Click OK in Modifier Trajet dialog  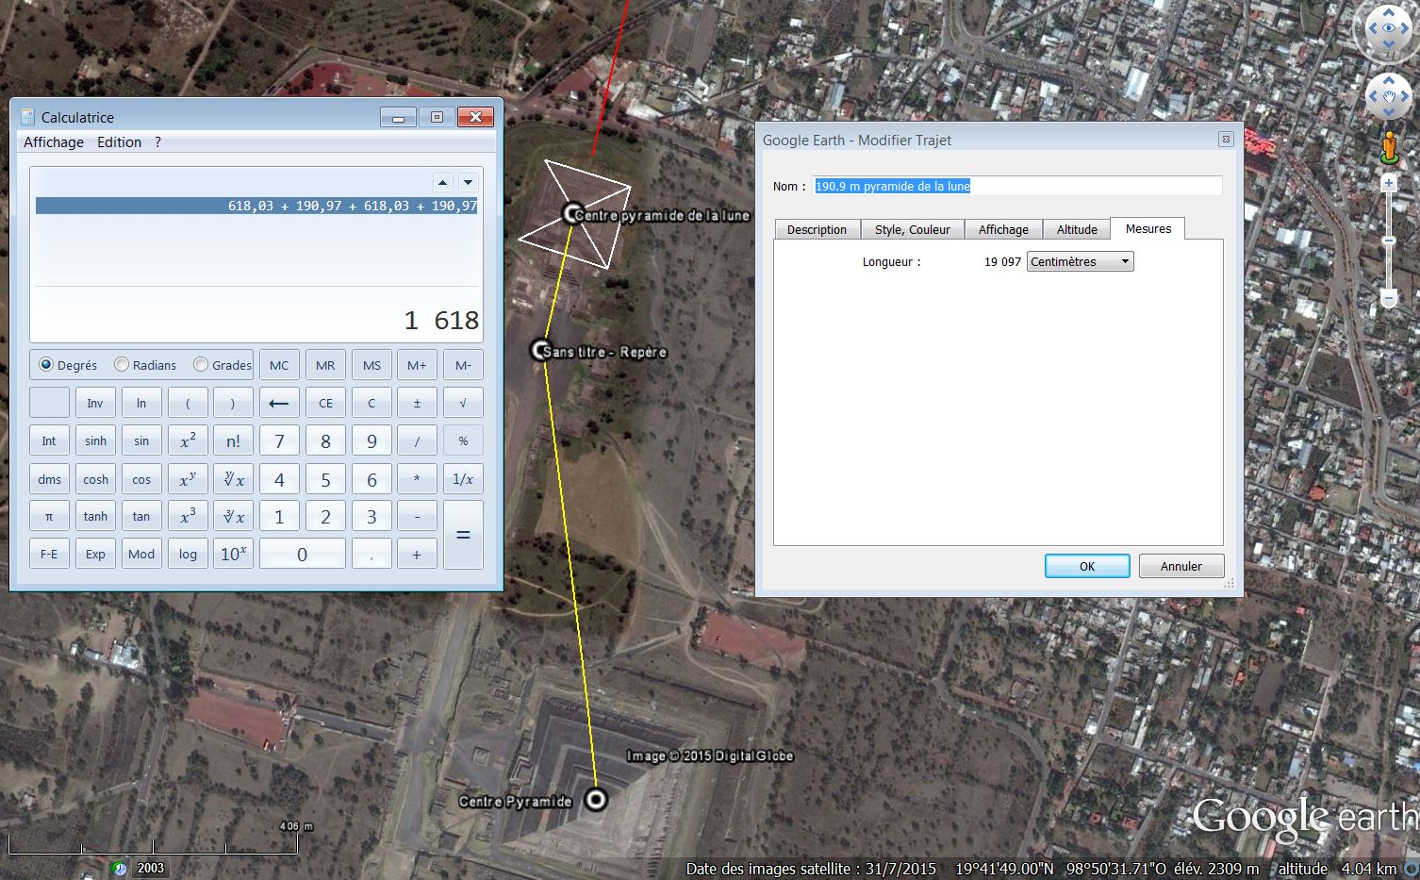click(1087, 566)
